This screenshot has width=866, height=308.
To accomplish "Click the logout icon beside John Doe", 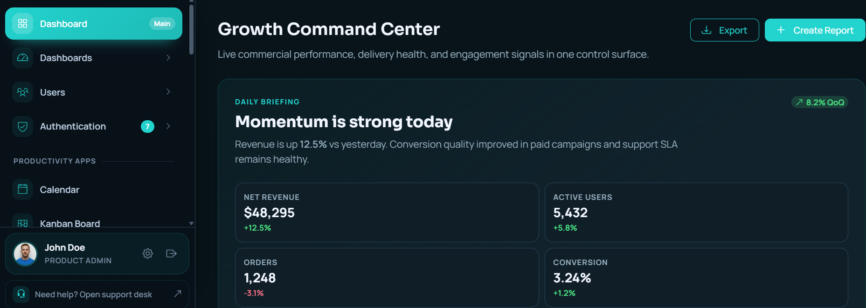I will pos(171,253).
